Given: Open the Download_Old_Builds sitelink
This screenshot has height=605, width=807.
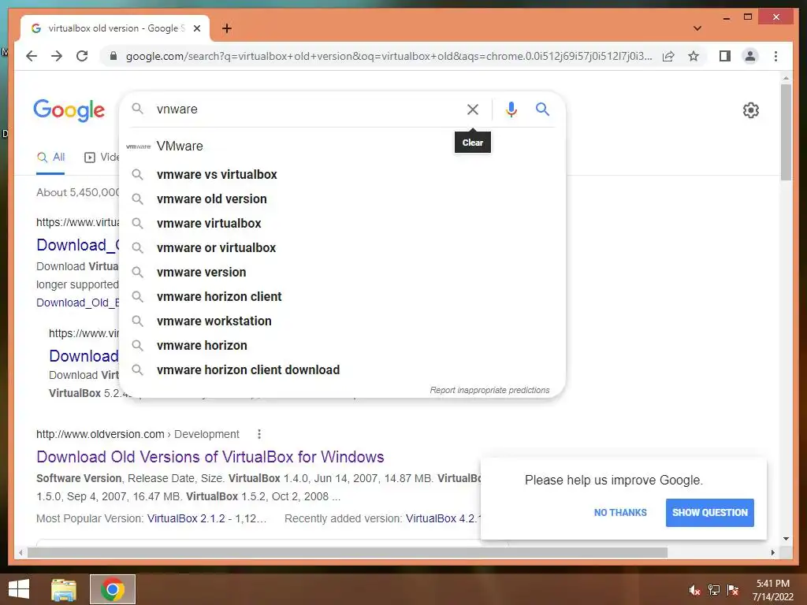Looking at the screenshot, I should [77, 302].
